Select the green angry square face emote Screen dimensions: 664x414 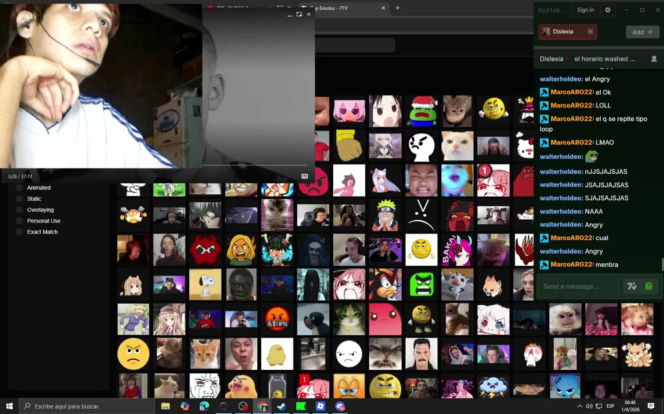click(x=421, y=285)
